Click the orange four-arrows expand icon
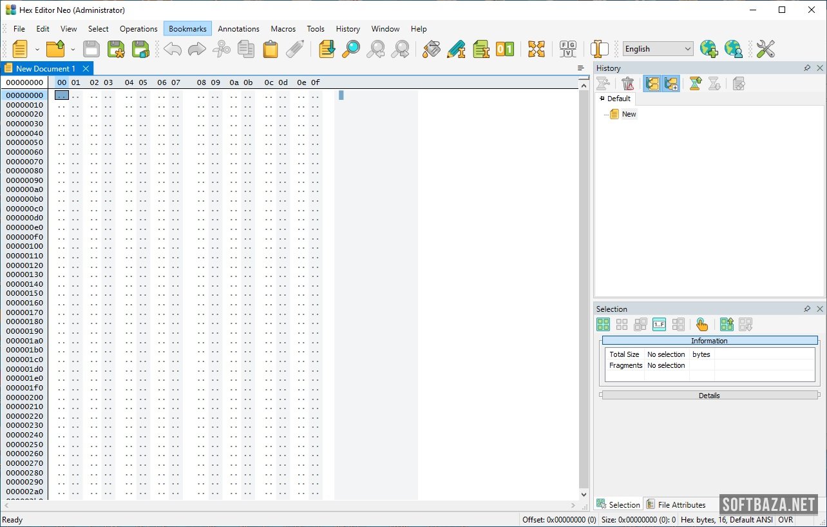Screen dimensions: 827x527 point(537,49)
